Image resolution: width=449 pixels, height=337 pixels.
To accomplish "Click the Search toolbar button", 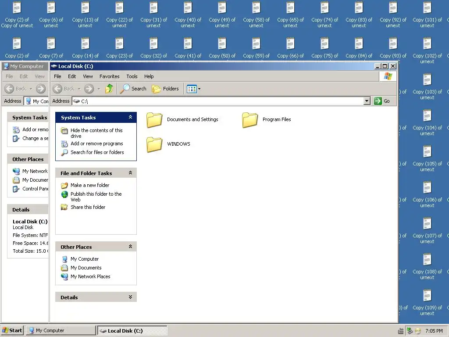I will [133, 89].
